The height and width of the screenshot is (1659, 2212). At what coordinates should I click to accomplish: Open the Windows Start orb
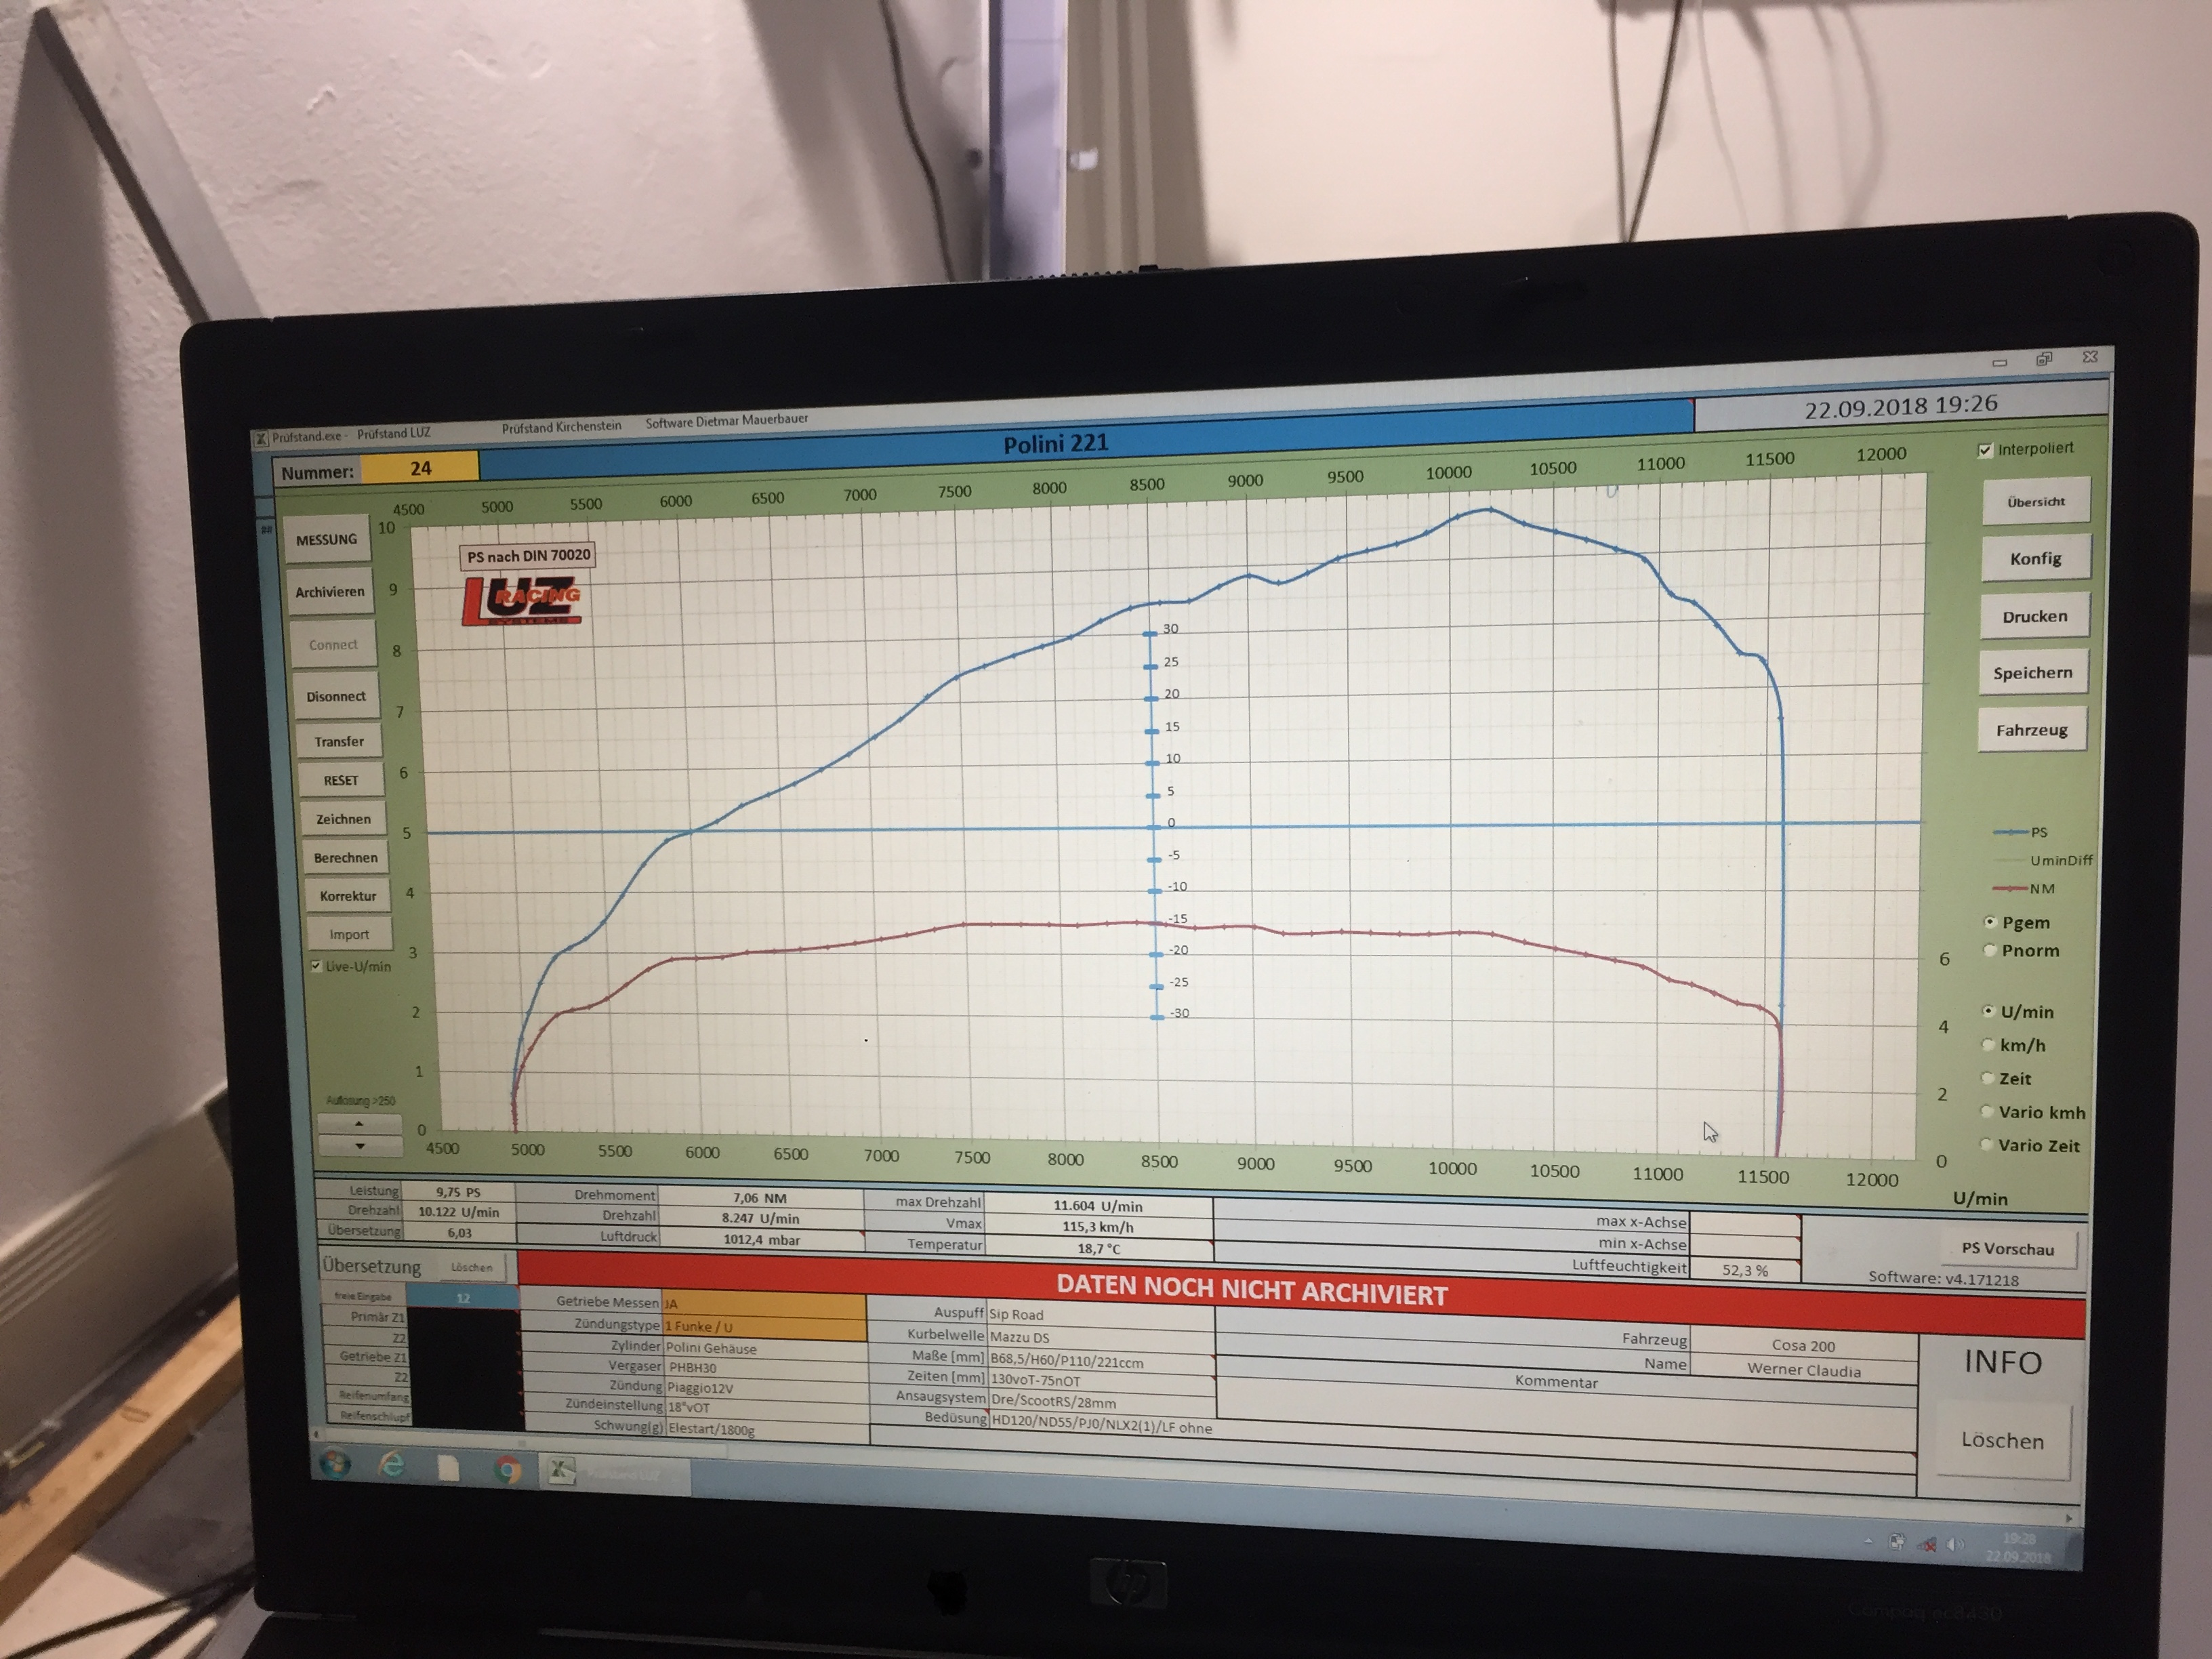point(336,1465)
